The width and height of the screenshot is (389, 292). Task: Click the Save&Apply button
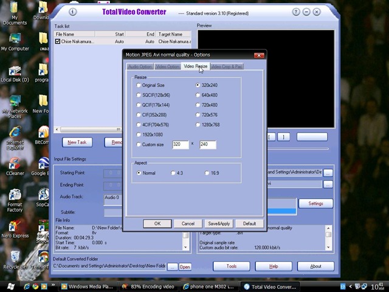pyautogui.click(x=219, y=223)
